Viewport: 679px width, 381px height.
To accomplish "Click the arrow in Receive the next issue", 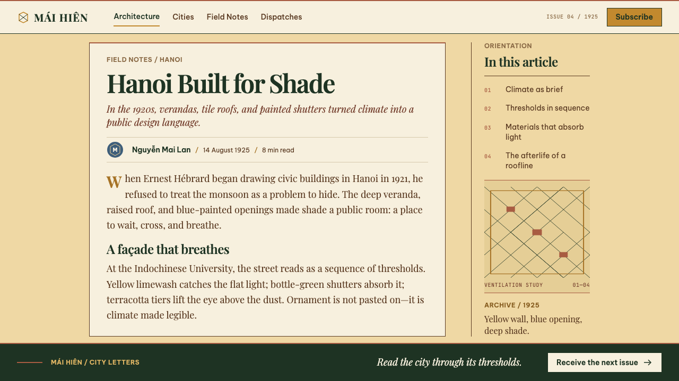I will coord(648,362).
